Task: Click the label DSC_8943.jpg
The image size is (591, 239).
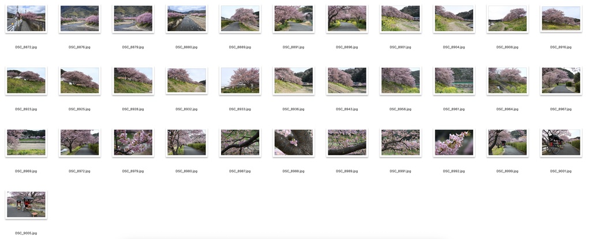Action: point(347,109)
